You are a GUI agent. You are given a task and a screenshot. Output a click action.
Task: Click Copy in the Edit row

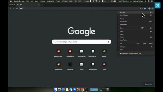[144, 43]
